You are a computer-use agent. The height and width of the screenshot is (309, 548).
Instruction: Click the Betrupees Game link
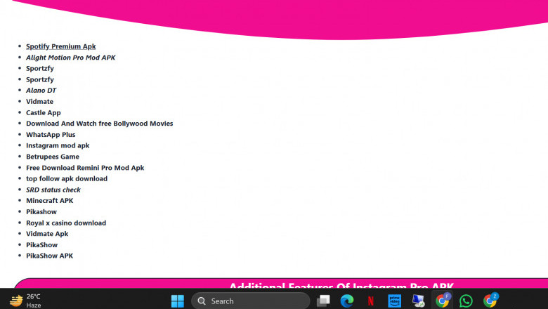53,157
